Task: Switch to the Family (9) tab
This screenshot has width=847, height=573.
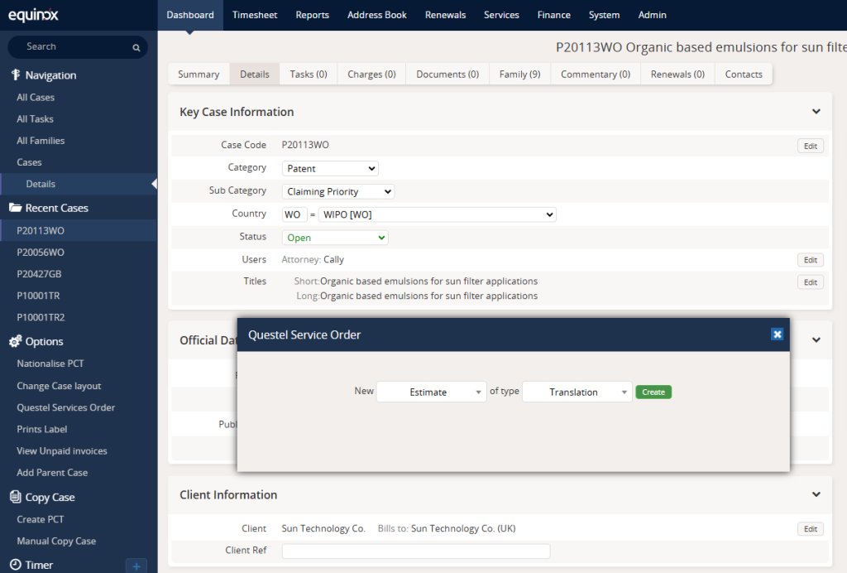Action: coord(519,75)
